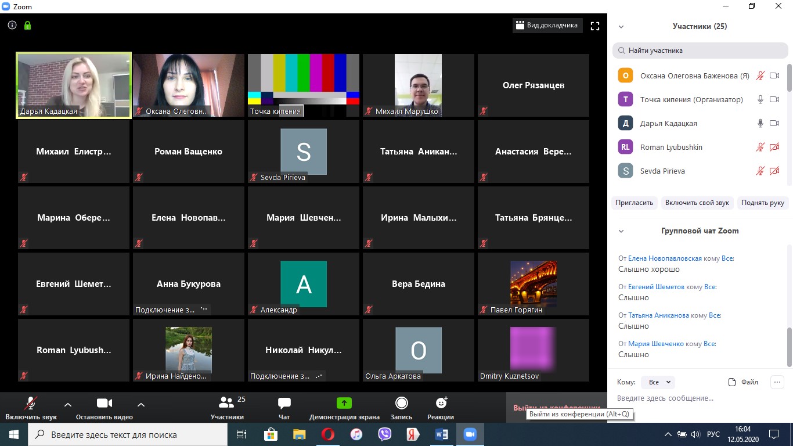793x446 pixels.
Task: Click the Найти участника search field
Action: pos(700,51)
